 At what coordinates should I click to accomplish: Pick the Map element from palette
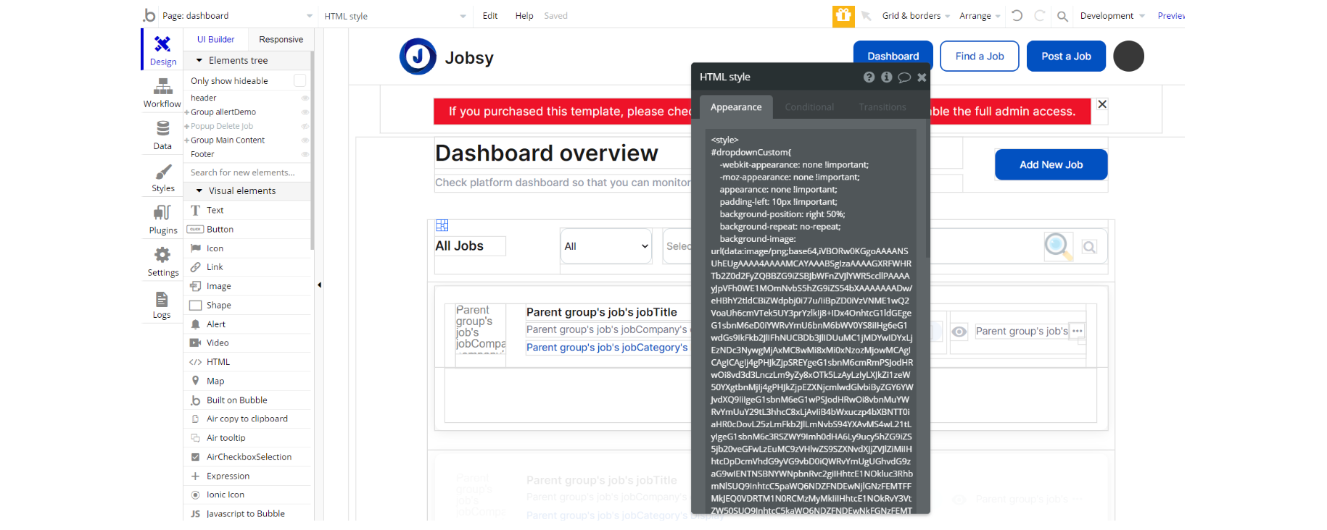[x=248, y=381]
